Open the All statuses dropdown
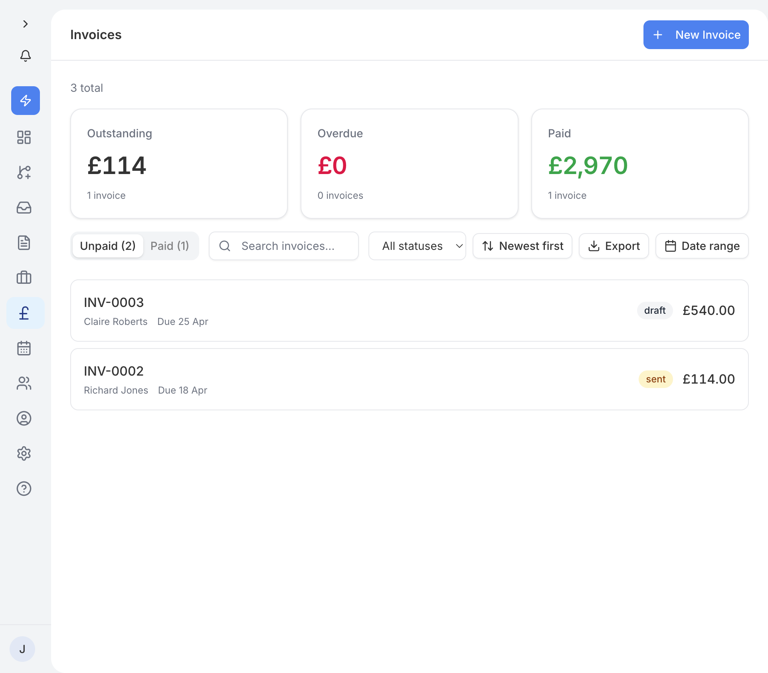768x673 pixels. point(417,245)
